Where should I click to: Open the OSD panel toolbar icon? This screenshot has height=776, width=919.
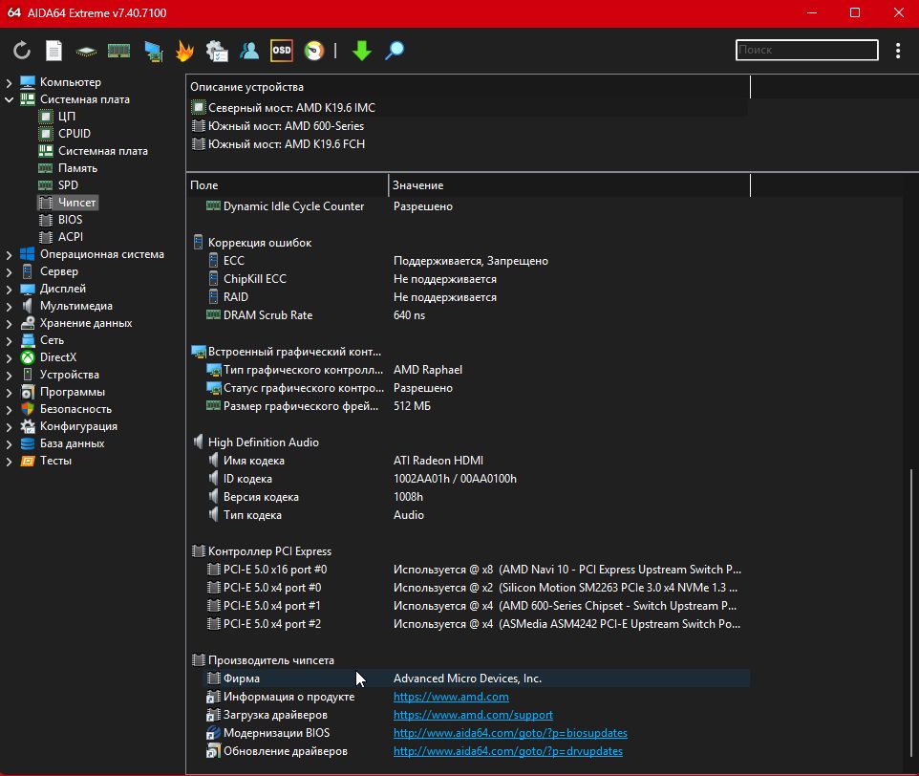point(281,51)
